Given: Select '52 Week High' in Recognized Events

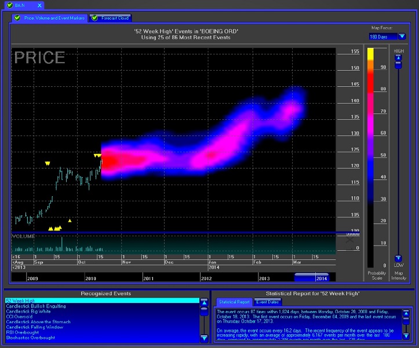Looking at the screenshot, I should (x=103, y=301).
